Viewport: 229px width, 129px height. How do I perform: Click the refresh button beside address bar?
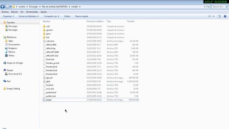pos(208,7)
